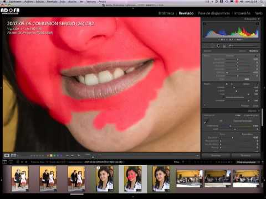266x199 pixels.
Task: Open the Lightroom menu in menu bar
Action: coord(14,2)
